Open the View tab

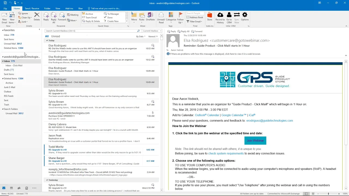coord(58,8)
